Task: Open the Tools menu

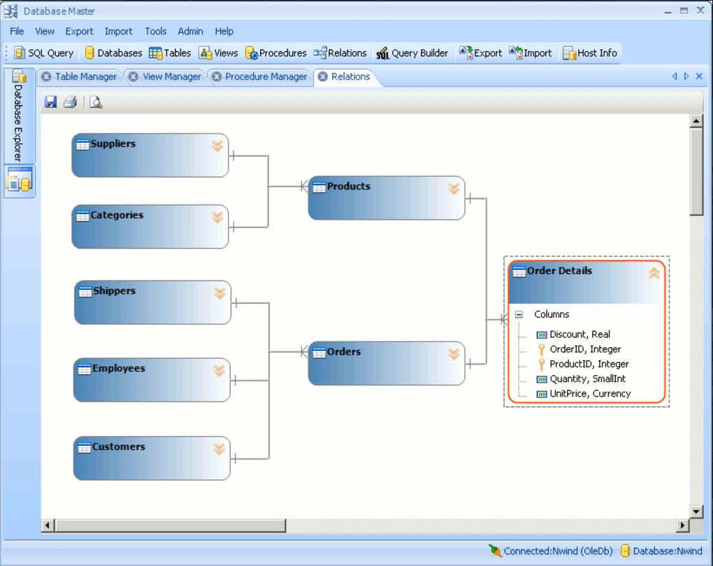Action: click(155, 31)
